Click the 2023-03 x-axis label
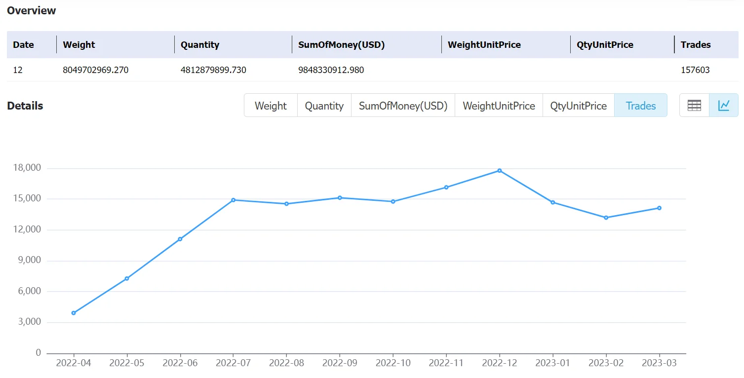 coord(659,363)
